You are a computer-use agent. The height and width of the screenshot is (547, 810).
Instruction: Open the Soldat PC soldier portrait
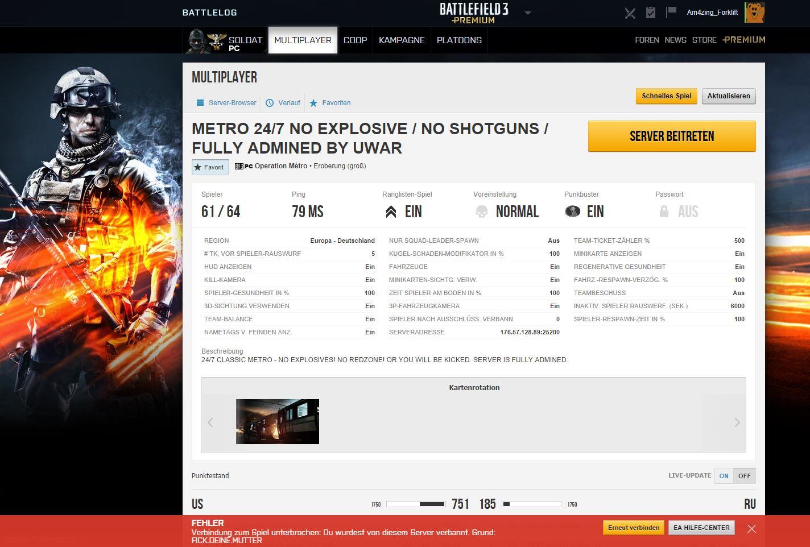(197, 40)
